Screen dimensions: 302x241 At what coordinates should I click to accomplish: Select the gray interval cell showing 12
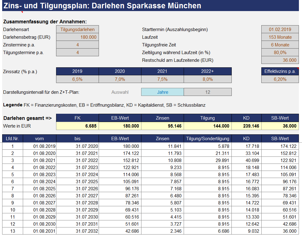point(207,92)
